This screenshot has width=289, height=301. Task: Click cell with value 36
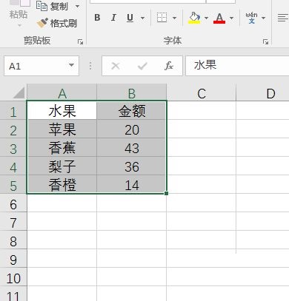coord(132,166)
